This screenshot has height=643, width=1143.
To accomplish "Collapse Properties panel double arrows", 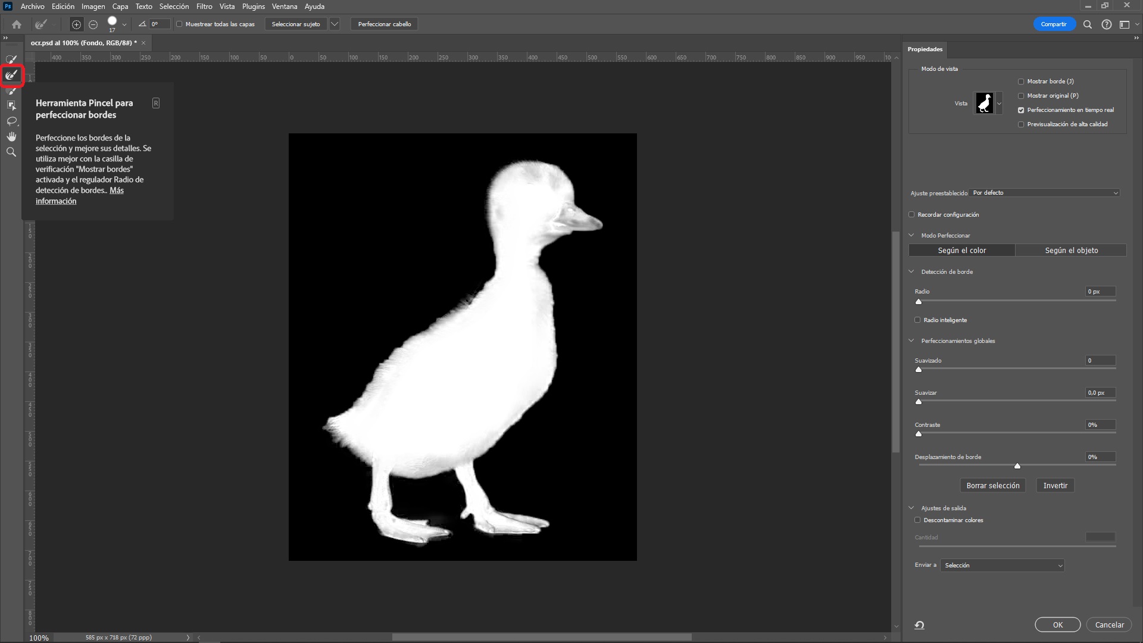I will point(1136,38).
